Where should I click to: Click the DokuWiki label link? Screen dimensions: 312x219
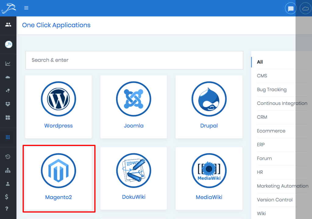tap(133, 197)
